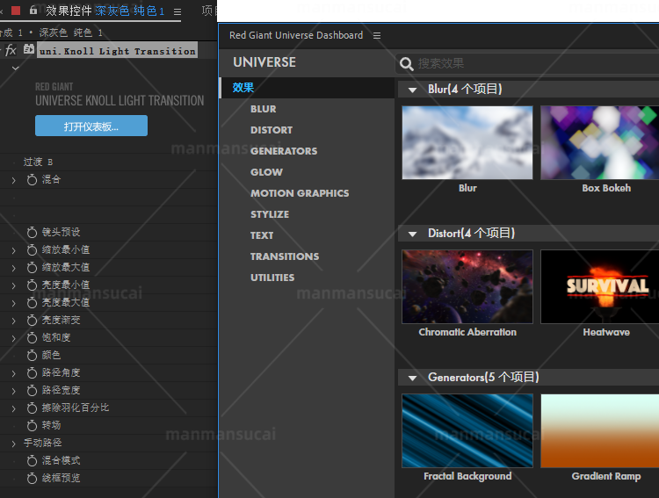This screenshot has height=498, width=659.
Task: Collapse the Blur(4 个项目) section
Action: (x=412, y=90)
